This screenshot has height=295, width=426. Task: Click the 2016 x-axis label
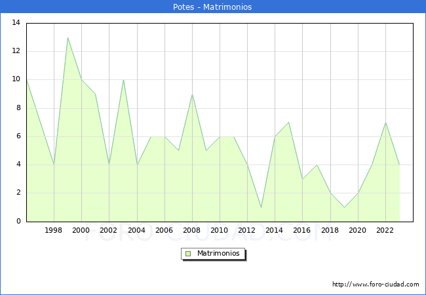coord(302,230)
